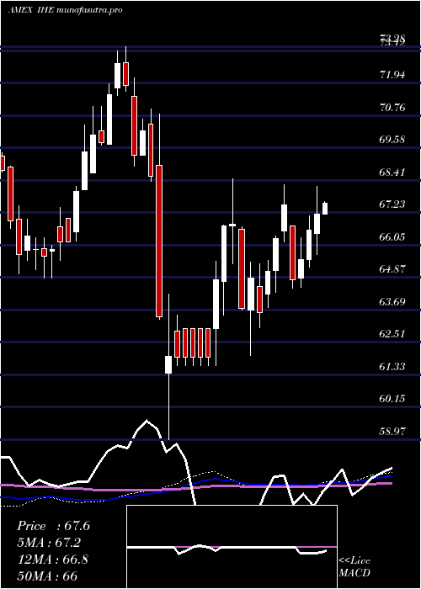The image size is (421, 589).
Task: Select the 58.97 price axis label
Action: (x=392, y=431)
